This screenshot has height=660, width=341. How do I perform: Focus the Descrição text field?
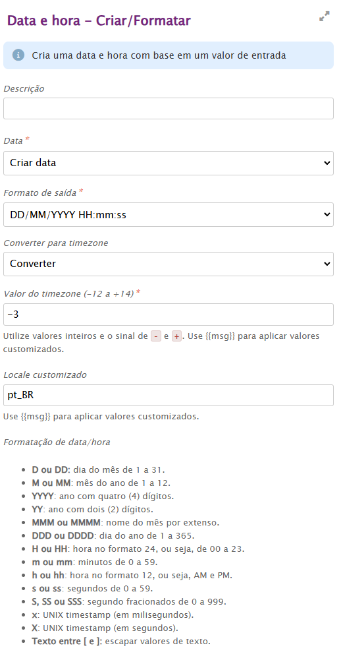pos(168,109)
